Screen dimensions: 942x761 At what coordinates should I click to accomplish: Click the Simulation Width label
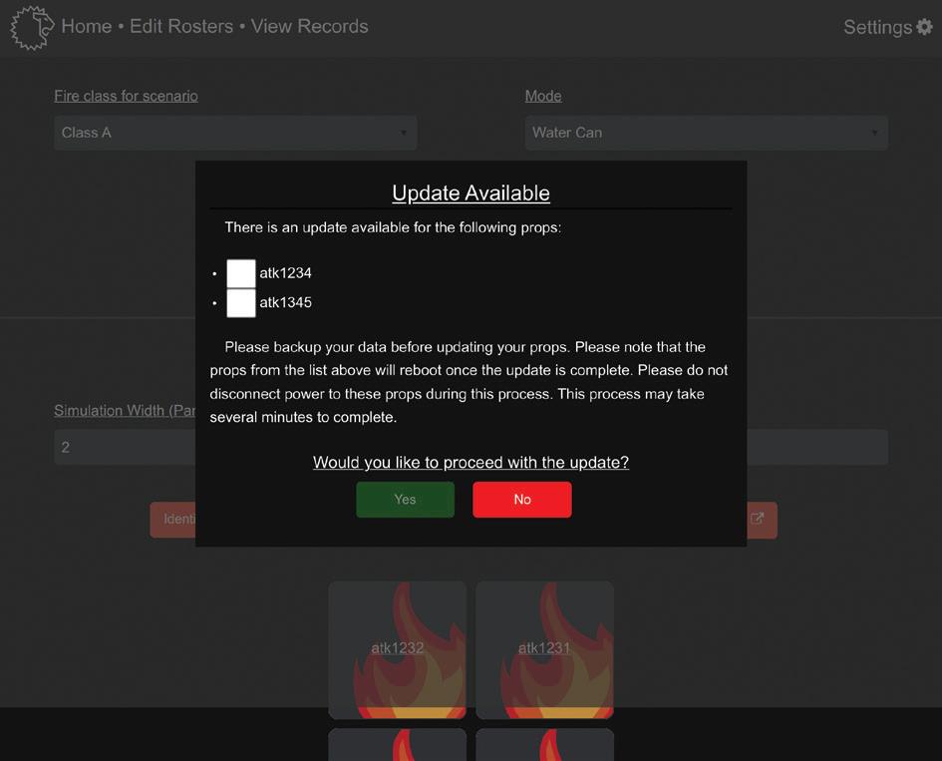click(125, 411)
